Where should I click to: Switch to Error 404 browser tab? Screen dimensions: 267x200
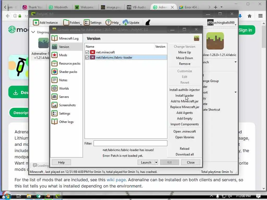tap(189, 7)
